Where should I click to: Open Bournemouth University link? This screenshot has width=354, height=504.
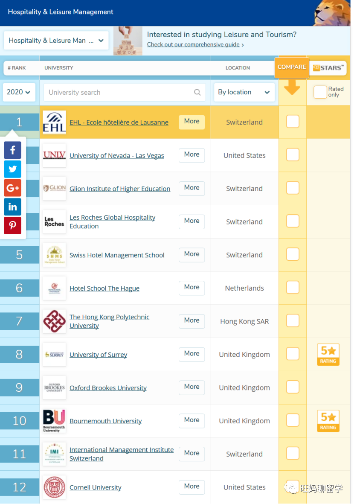pos(106,421)
